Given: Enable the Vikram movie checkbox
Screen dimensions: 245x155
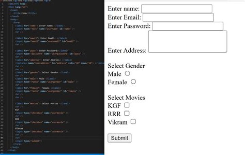Looking at the screenshot, I should click(x=133, y=122).
